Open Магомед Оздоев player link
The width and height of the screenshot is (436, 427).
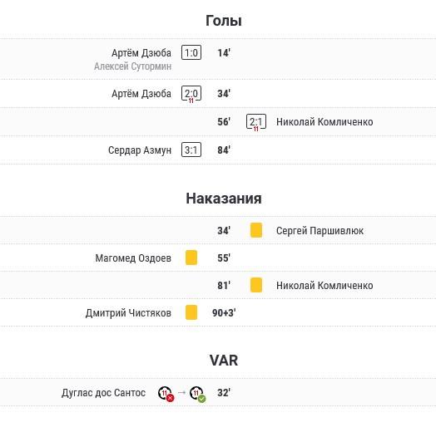[133, 258]
